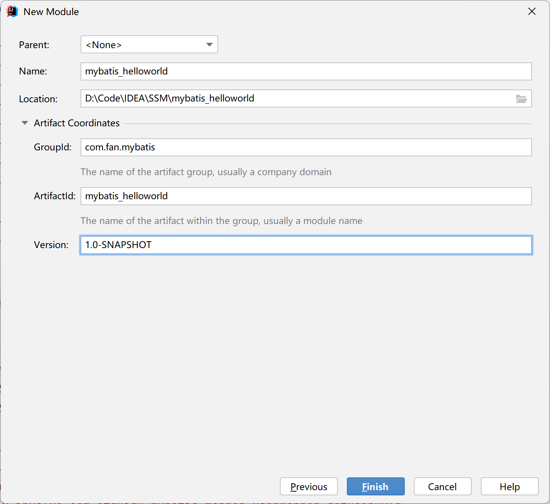Viewport: 550px width, 504px height.
Task: Collapse the Artifact Coordinates section triangle
Action: coord(25,123)
